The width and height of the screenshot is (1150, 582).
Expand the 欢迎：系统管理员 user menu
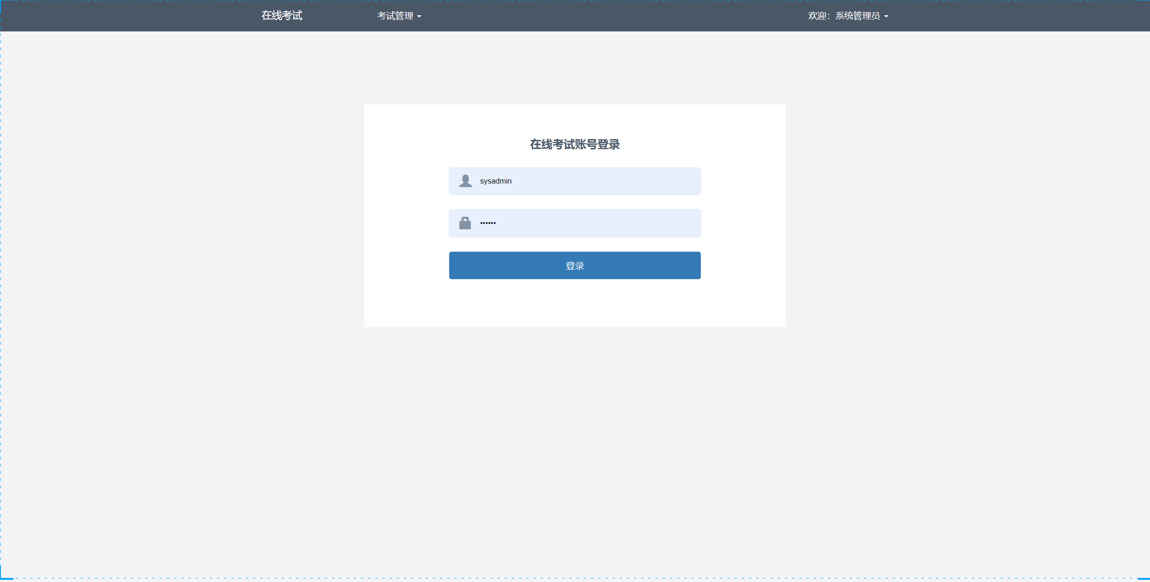847,16
